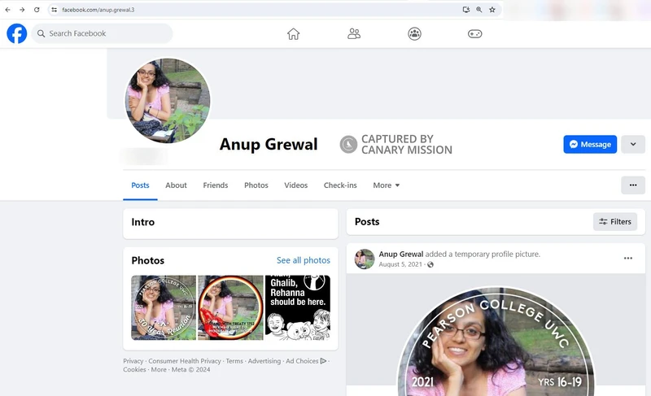Open the three-dot profile options button
Image resolution: width=651 pixels, height=396 pixels.
633,185
